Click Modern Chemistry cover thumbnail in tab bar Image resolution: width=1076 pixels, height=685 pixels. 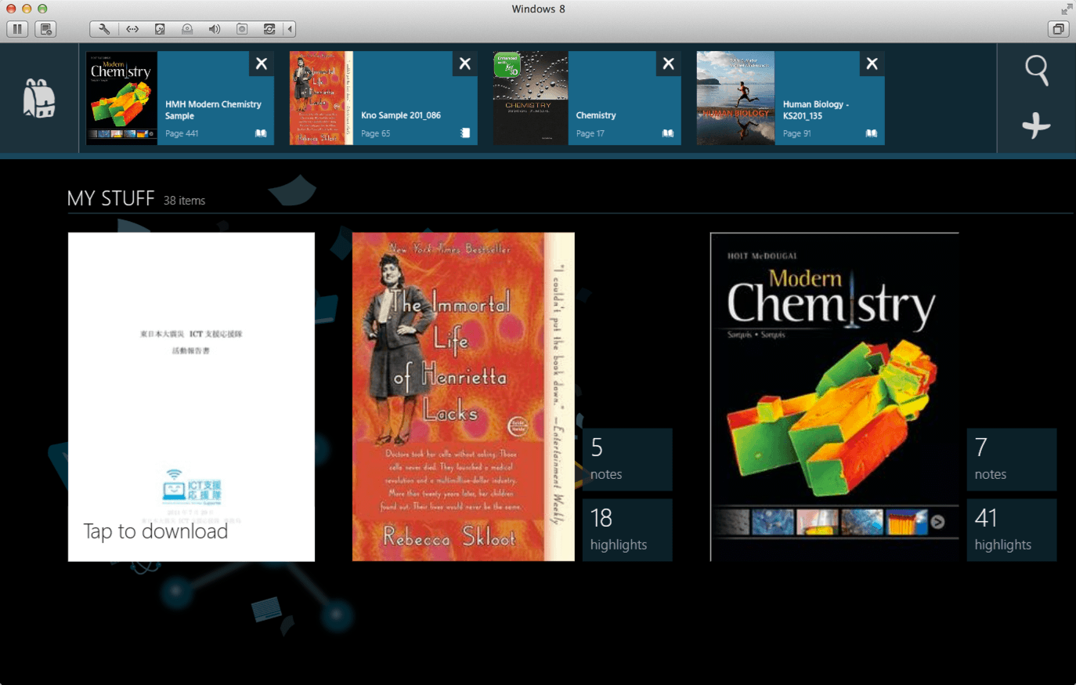(121, 98)
